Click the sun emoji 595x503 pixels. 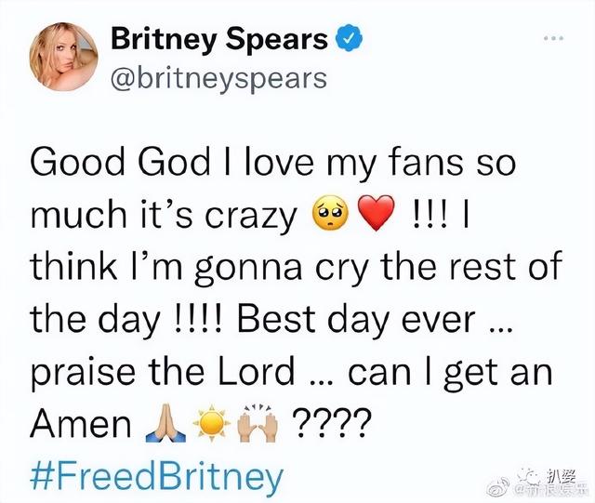[212, 424]
